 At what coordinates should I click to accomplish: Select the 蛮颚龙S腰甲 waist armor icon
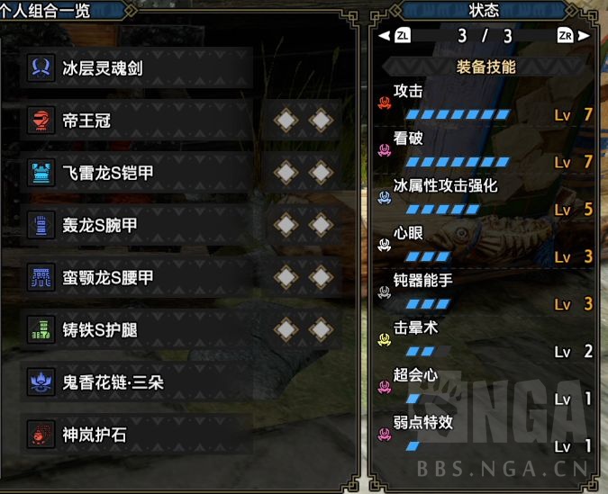41,277
